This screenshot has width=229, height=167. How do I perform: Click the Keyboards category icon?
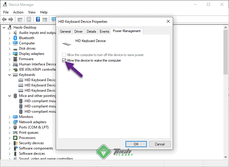15,75
